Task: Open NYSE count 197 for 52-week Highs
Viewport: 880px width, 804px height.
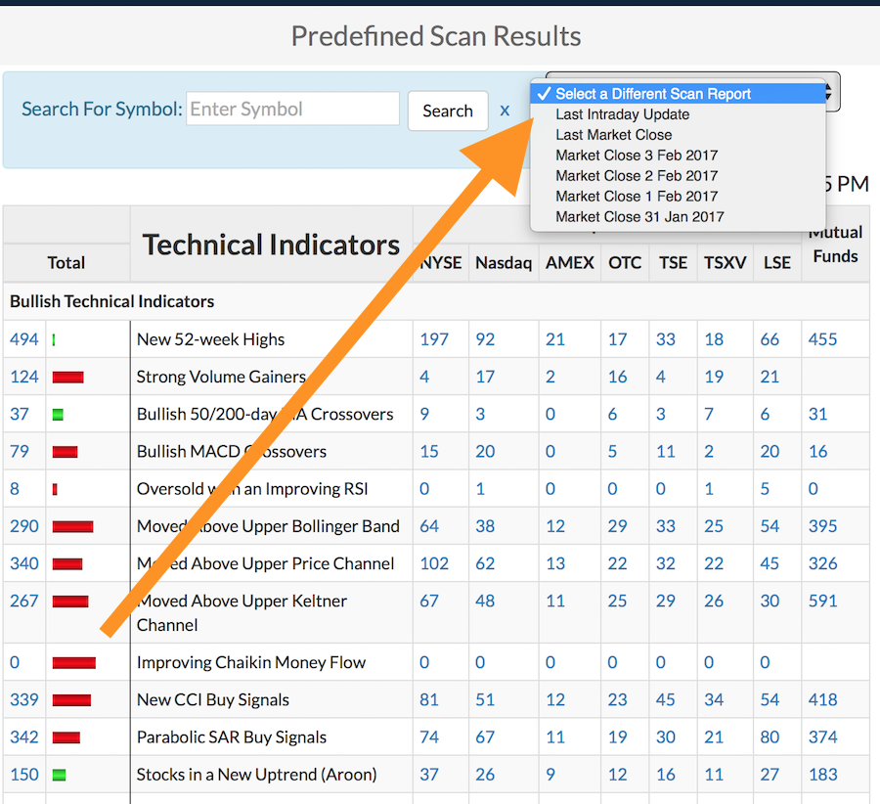Action: 434,339
